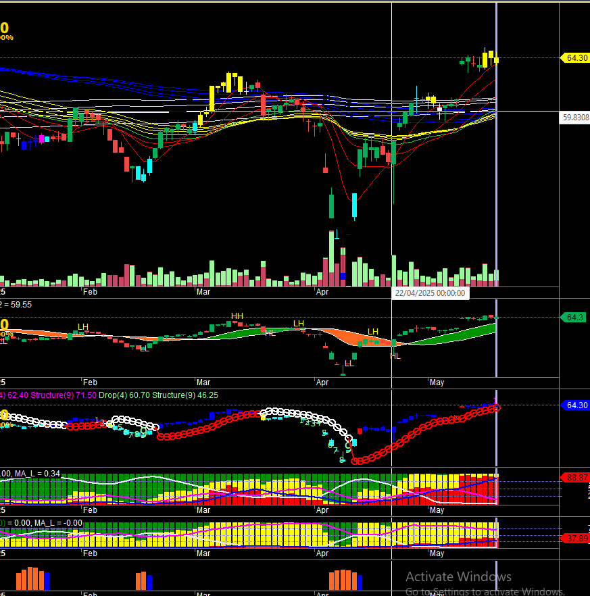Select the HL label at the crosshair line

coord(395,356)
